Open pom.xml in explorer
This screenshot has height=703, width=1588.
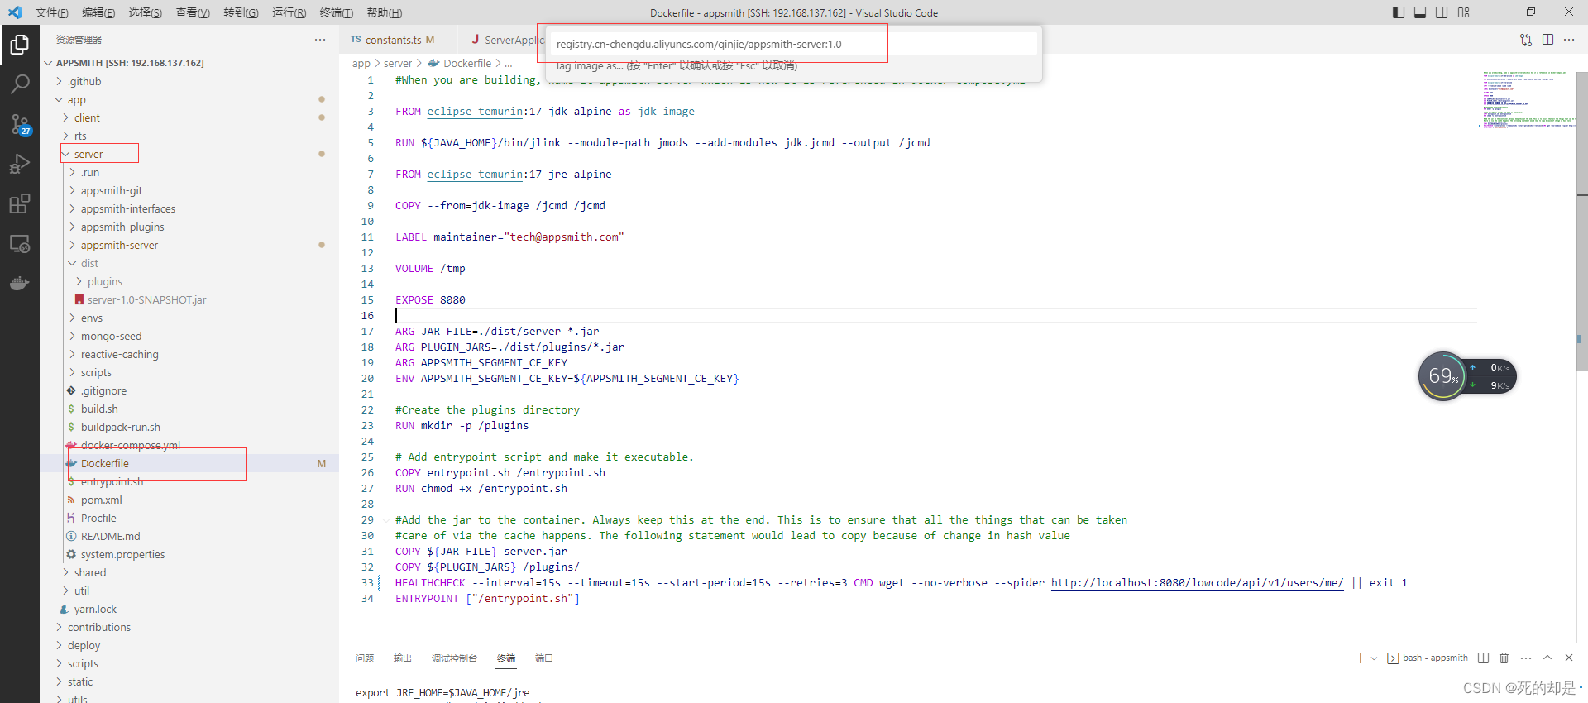click(x=189, y=500)
